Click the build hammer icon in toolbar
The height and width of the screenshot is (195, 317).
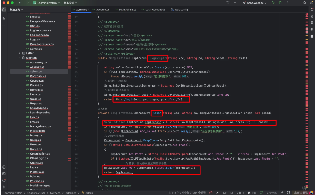pyautogui.click(x=228, y=3)
